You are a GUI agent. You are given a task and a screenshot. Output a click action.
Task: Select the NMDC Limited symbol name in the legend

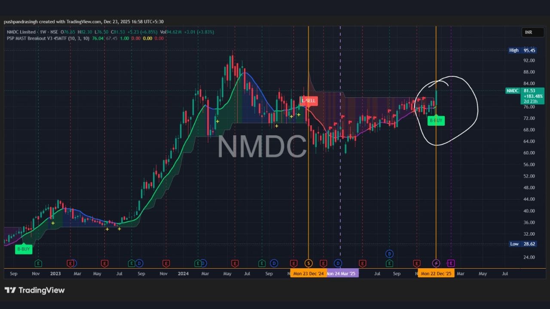click(24, 32)
